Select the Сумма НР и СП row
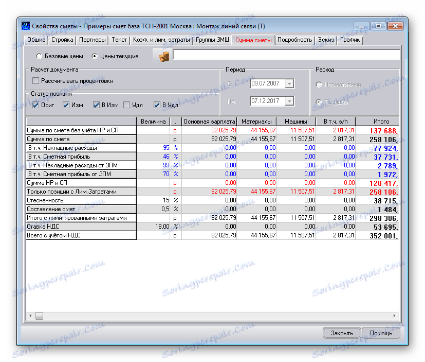Viewport: 425px width, 362px height. (81, 183)
